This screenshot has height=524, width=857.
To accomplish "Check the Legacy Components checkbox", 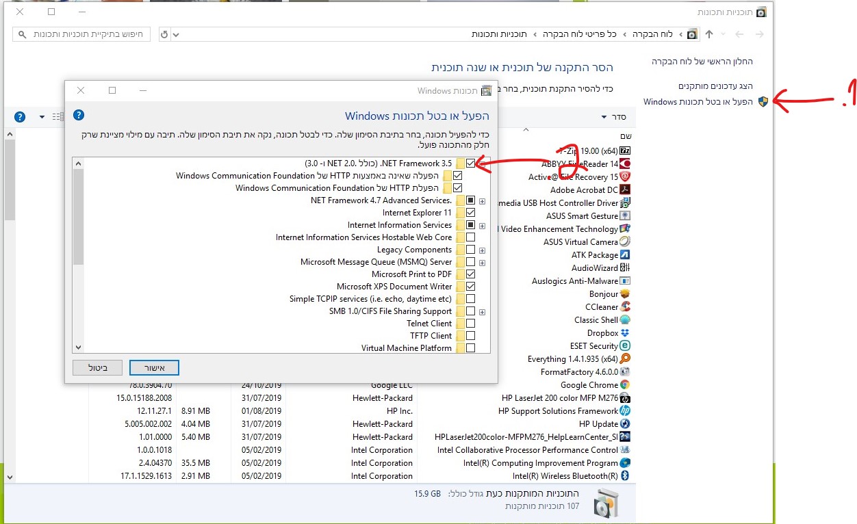I will pos(470,250).
